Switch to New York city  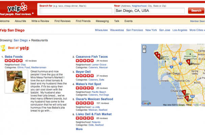tap(151, 30)
